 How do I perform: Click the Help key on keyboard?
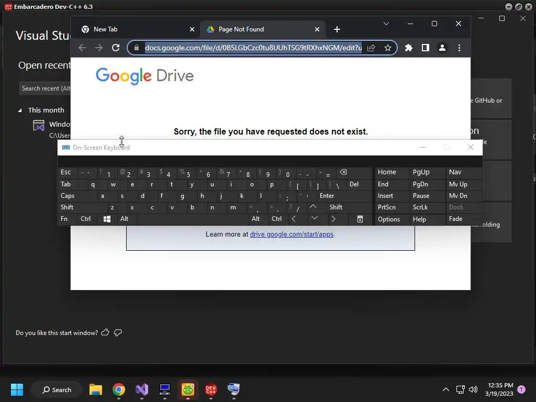(x=427, y=219)
